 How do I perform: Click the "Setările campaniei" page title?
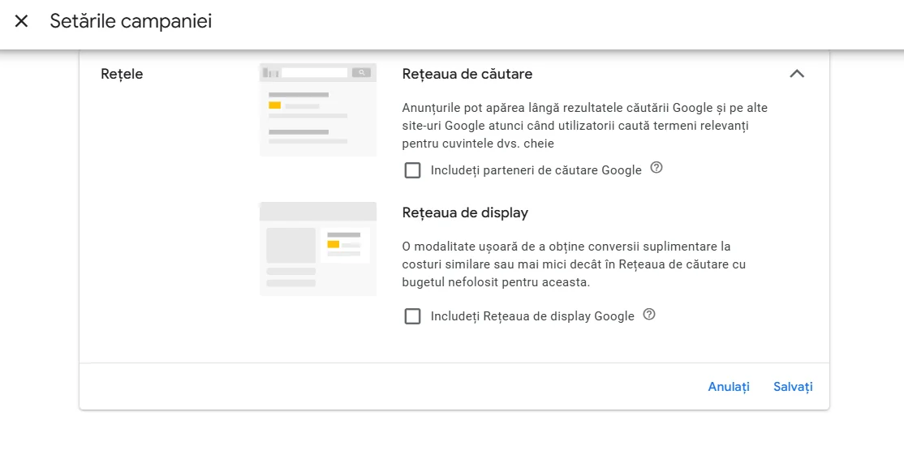coord(131,22)
